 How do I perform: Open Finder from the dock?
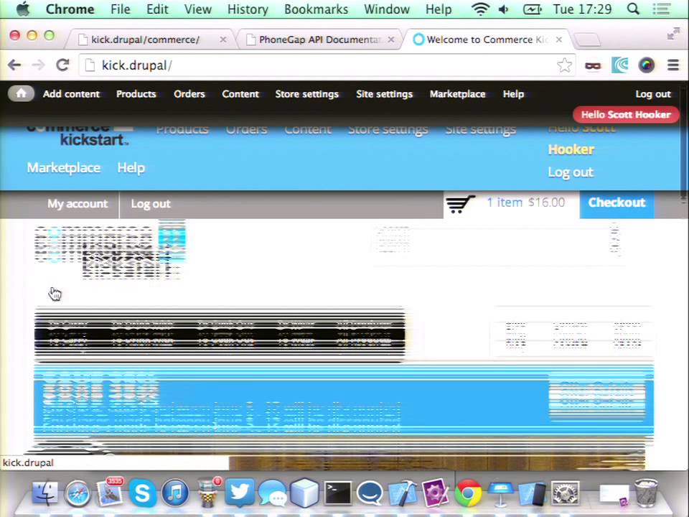click(x=44, y=493)
